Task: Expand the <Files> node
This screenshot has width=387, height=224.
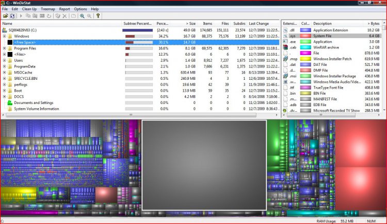Action: (4, 54)
